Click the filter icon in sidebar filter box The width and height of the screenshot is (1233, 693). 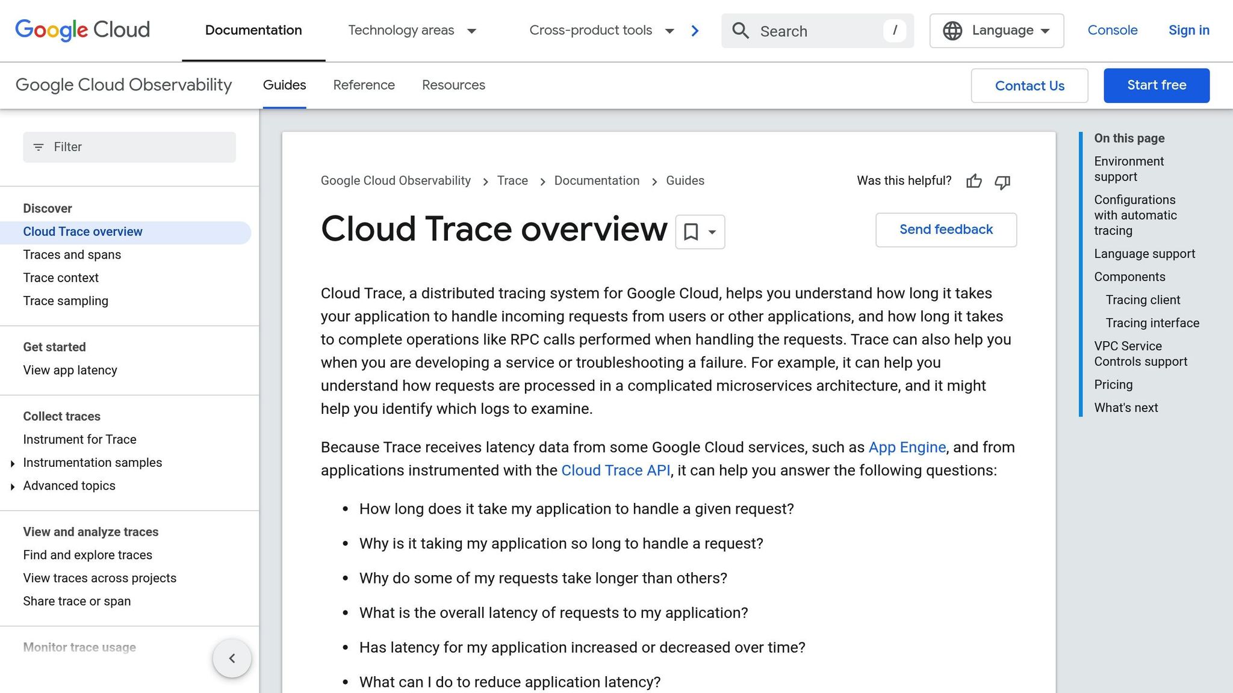pos(39,147)
